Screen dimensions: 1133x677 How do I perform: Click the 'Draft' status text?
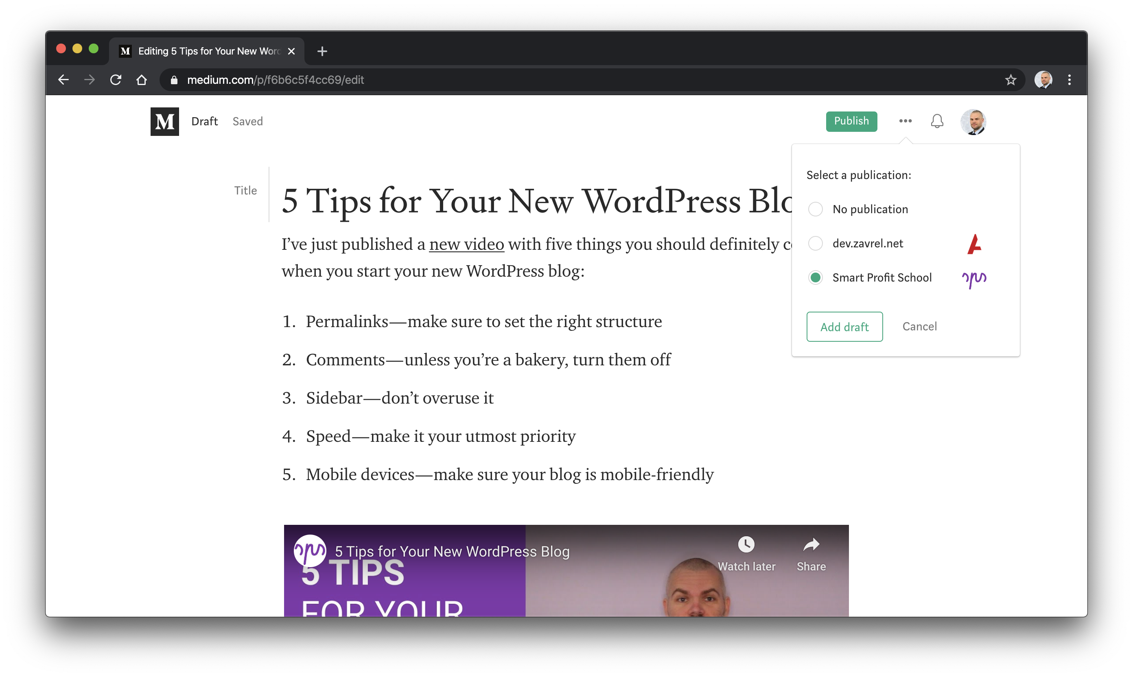[204, 121]
